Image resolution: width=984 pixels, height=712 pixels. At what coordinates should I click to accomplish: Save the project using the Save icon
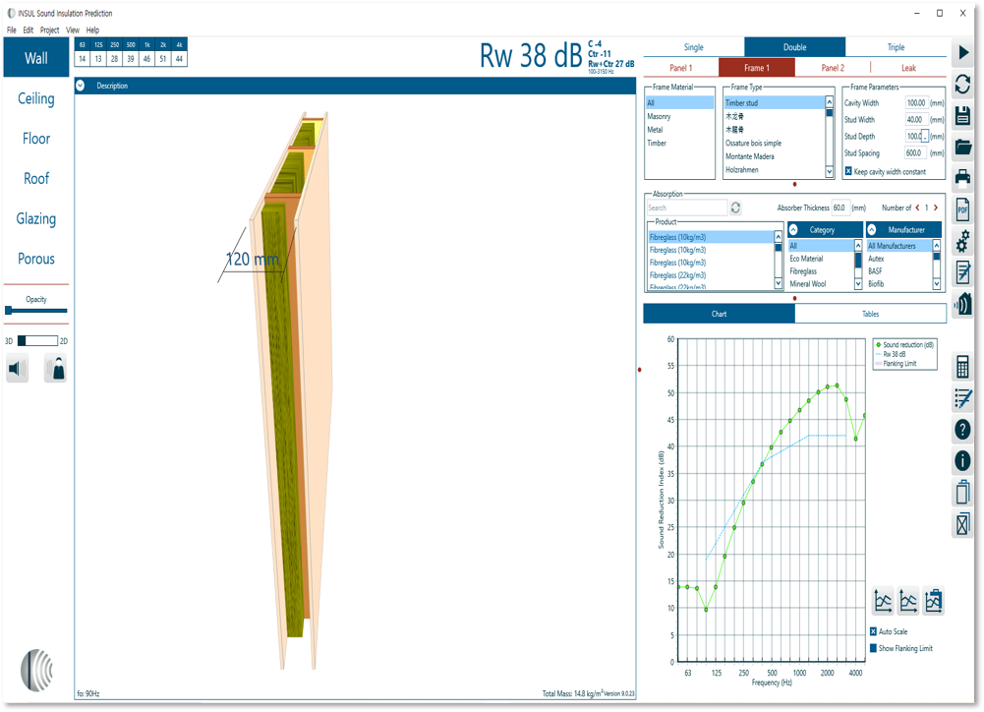pyautogui.click(x=964, y=113)
